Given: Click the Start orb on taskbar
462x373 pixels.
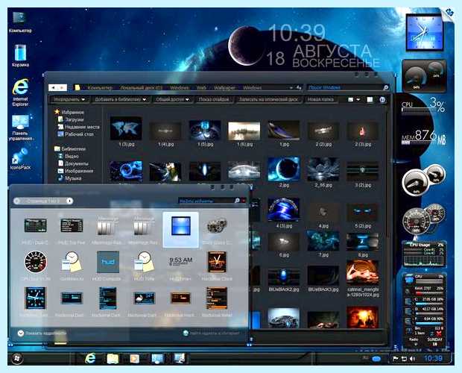Looking at the screenshot, I should [17, 359].
